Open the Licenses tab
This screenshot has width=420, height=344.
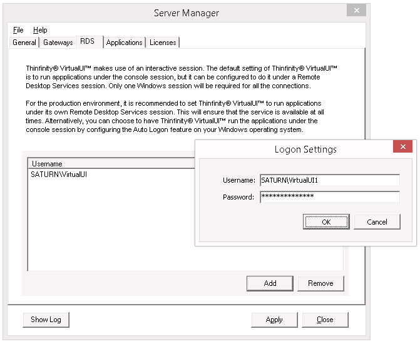coord(163,43)
